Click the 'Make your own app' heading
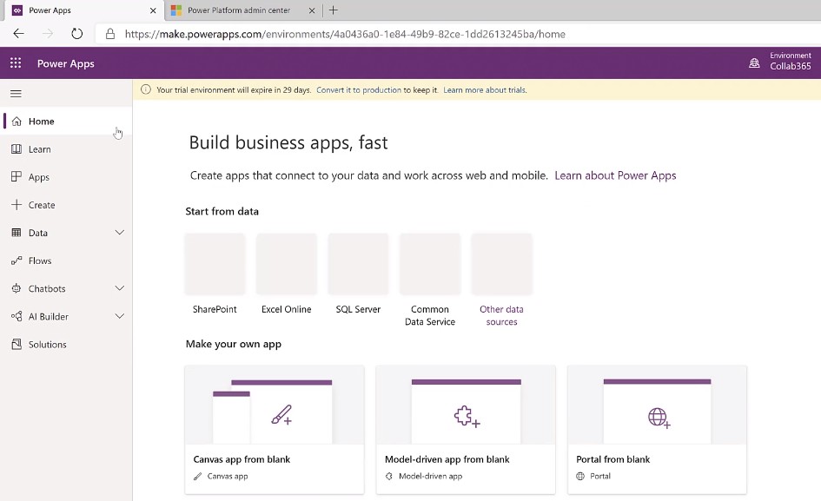This screenshot has height=501, width=821. point(234,344)
